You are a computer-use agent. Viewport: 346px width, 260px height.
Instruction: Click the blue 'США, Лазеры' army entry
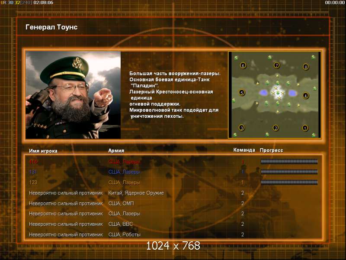click(124, 172)
